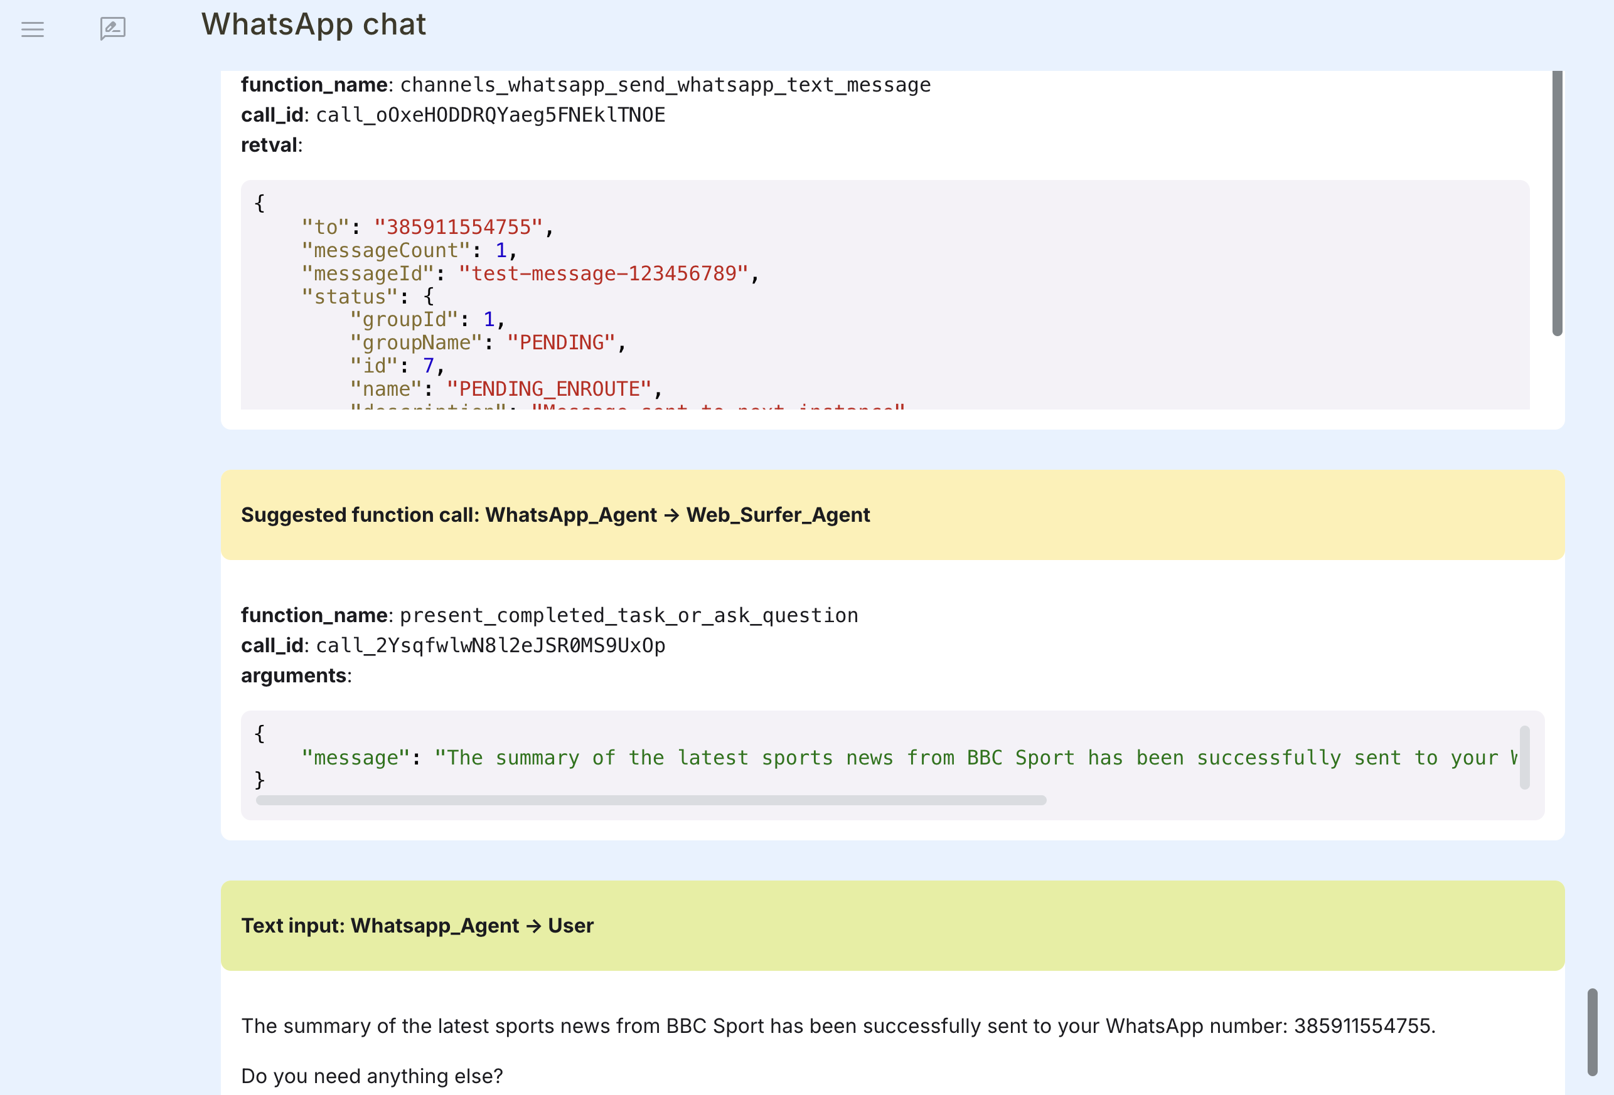Click the present_completed_task_or_ask_question function name
This screenshot has width=1614, height=1095.
[629, 615]
